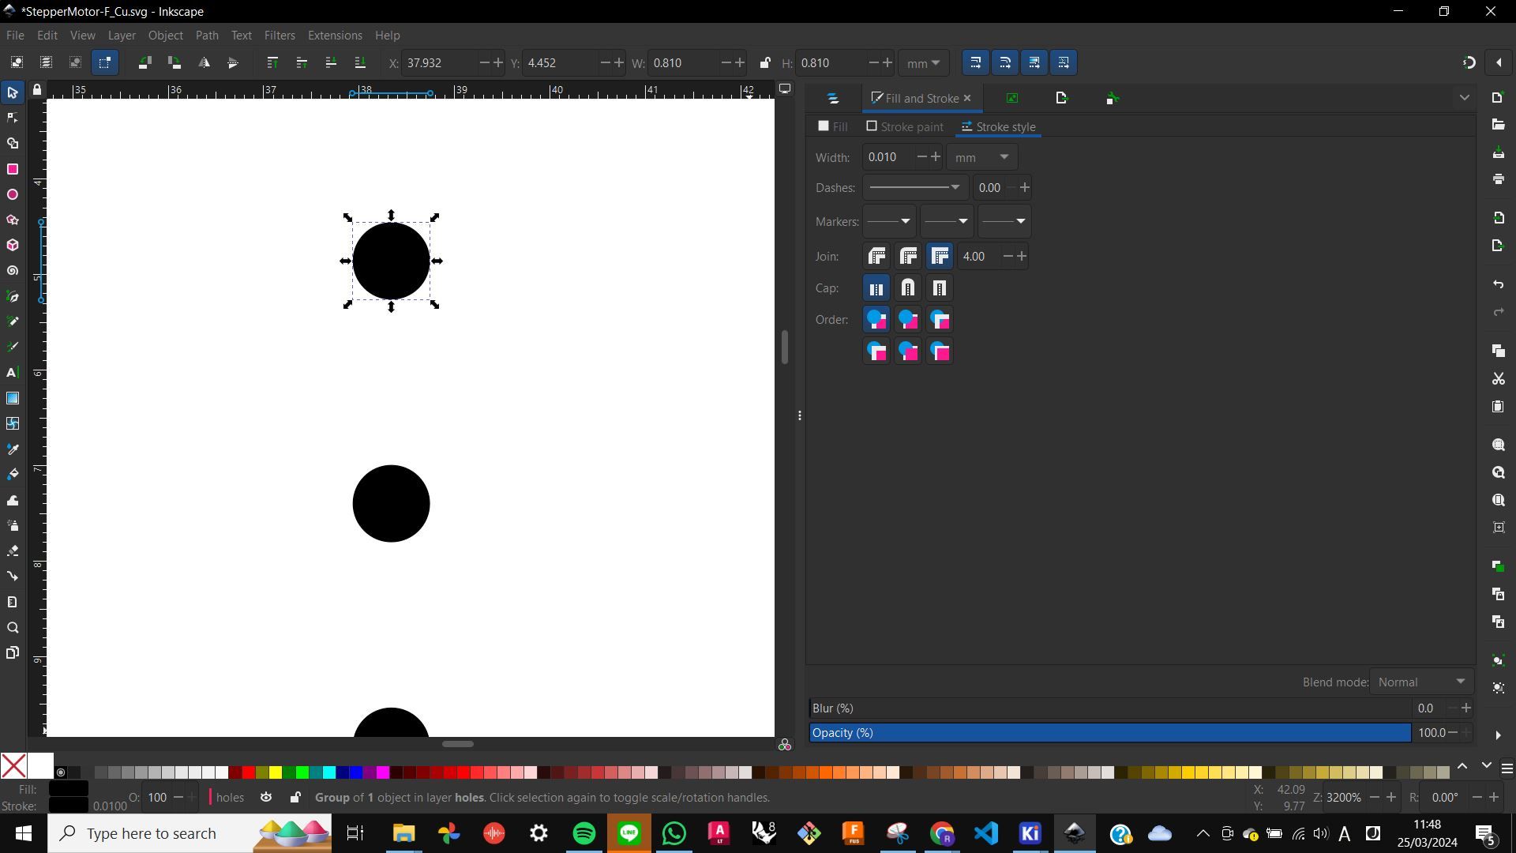Open the stroke width unit dropdown
This screenshot has width=1516, height=853.
(981, 157)
